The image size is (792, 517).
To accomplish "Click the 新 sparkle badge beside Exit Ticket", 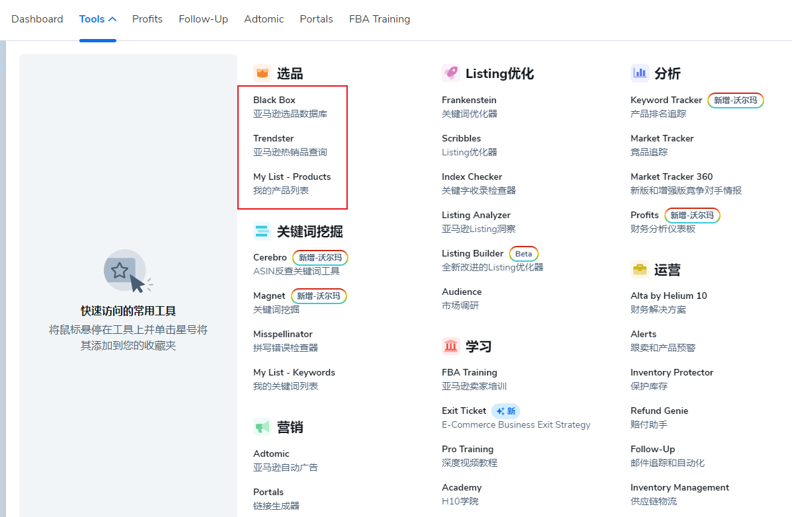I will click(x=506, y=411).
